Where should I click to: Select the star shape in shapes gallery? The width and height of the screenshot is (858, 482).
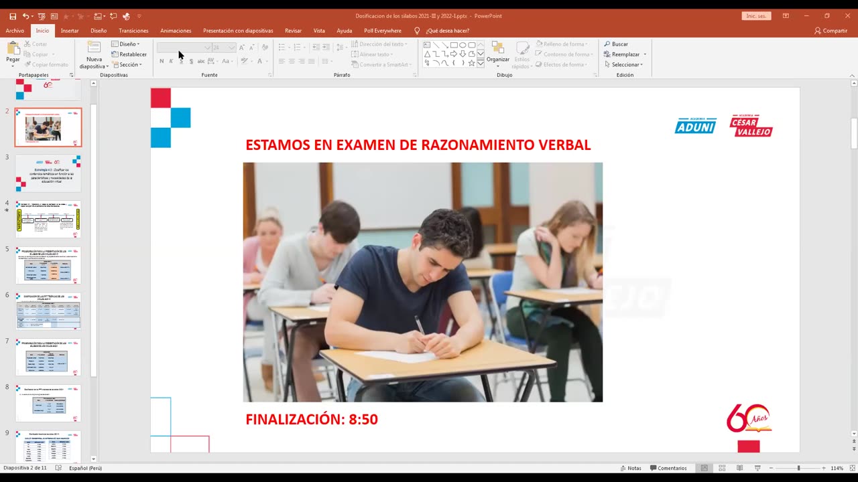(471, 63)
